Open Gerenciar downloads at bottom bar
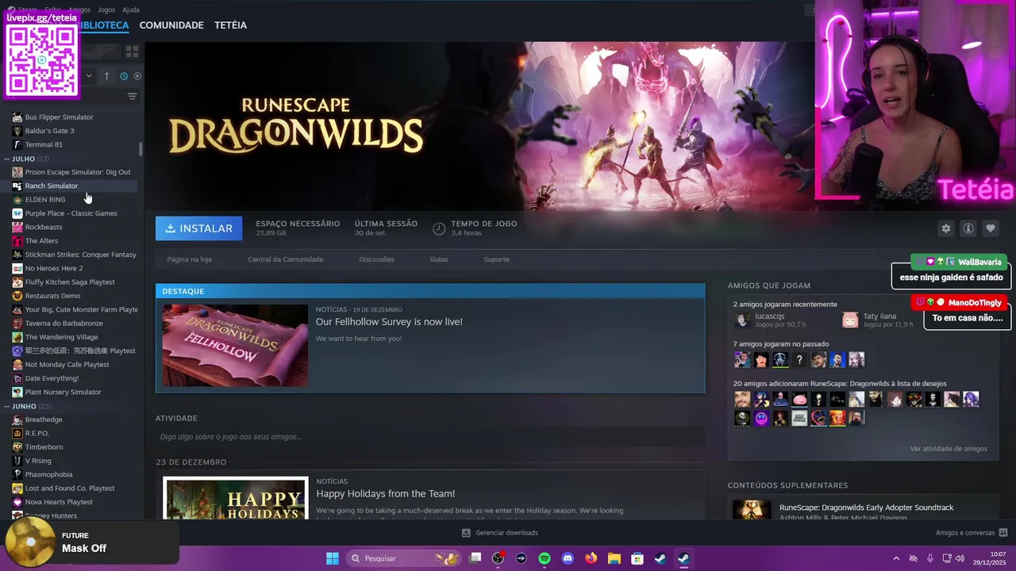Screen dimensions: 1016x571 coord(500,533)
